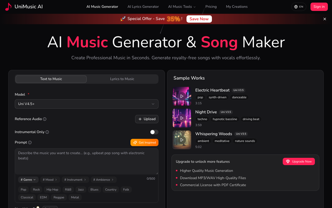Select the Blues genre tag
The image size is (332, 208).
coord(94,190)
